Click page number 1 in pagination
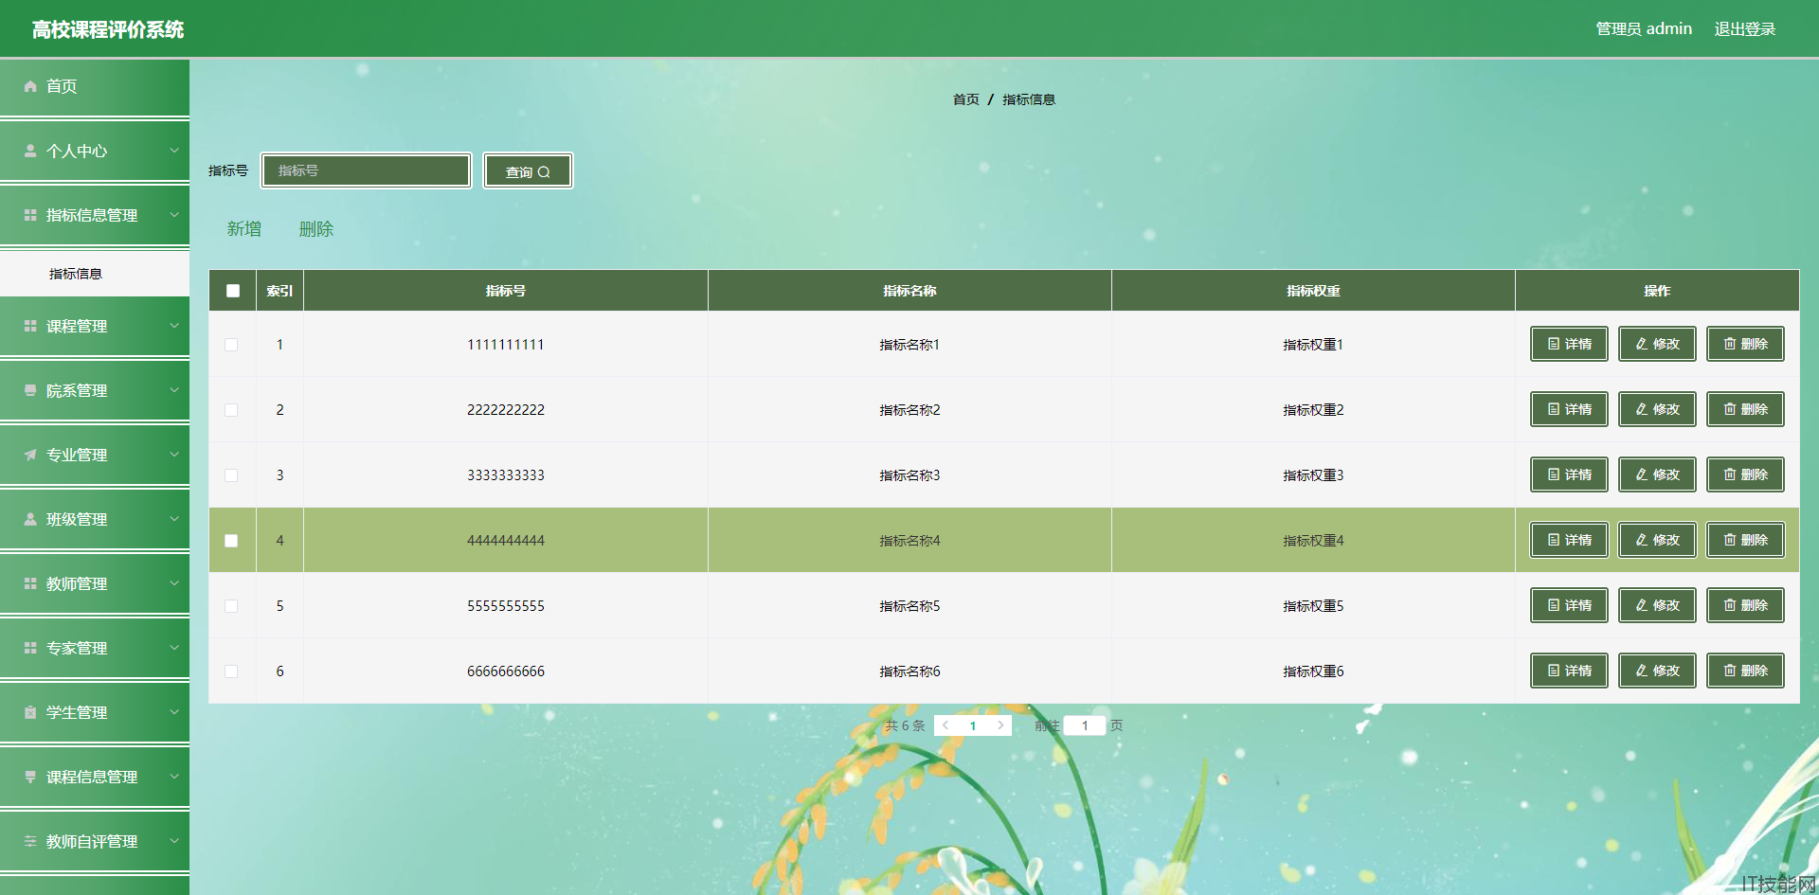The width and height of the screenshot is (1819, 895). pyautogui.click(x=973, y=725)
